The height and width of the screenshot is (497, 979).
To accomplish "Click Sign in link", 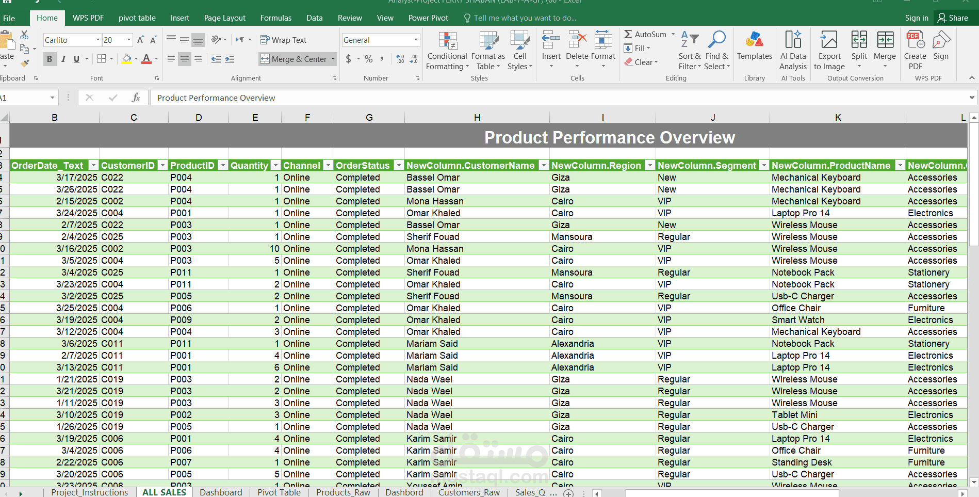I will (x=917, y=18).
